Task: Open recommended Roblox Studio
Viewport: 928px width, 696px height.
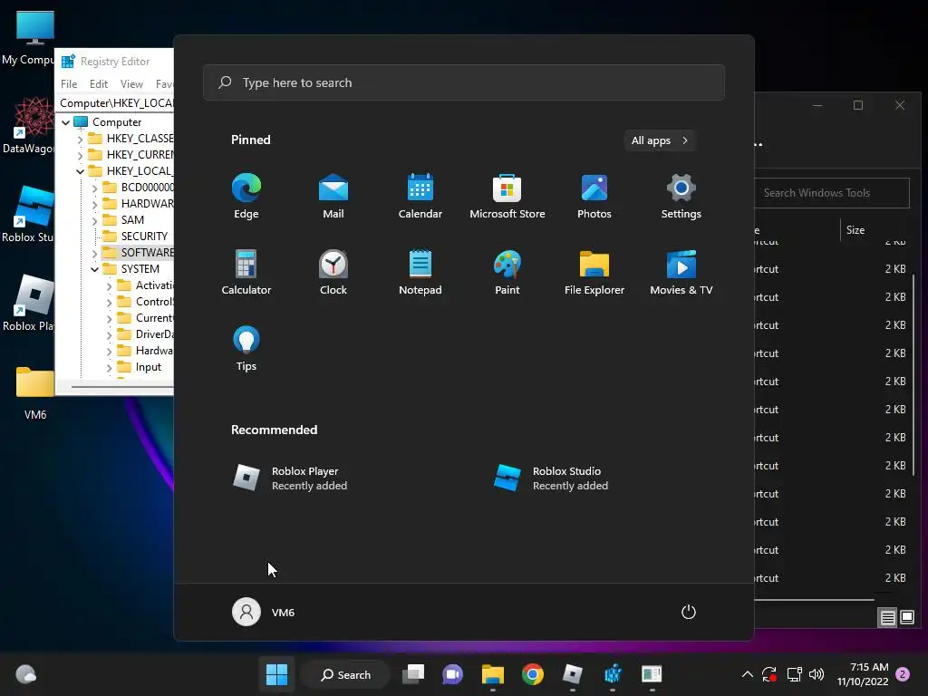Action: (x=551, y=478)
